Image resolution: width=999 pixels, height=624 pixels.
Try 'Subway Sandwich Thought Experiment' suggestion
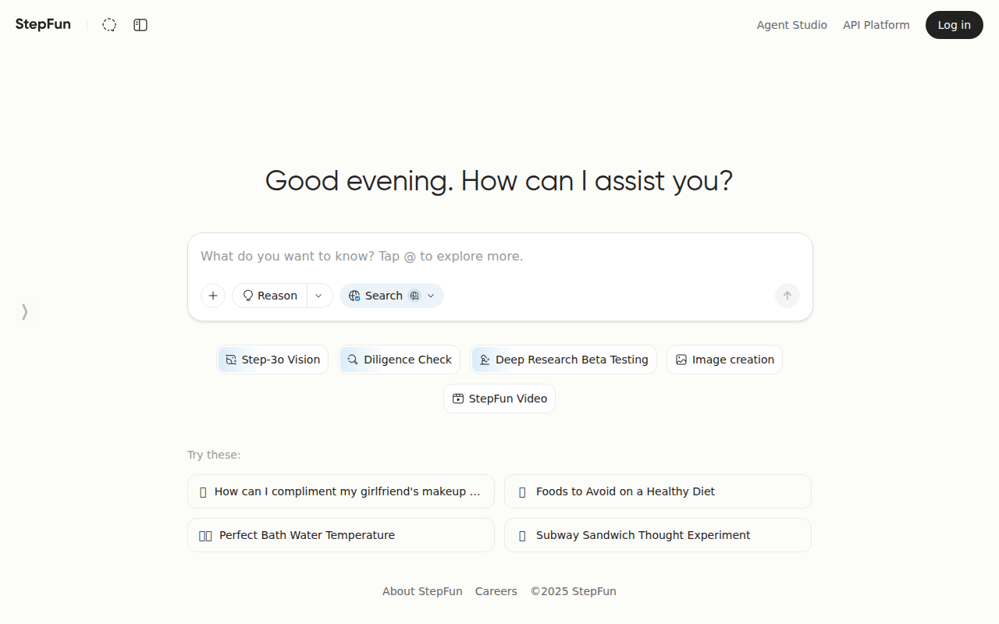(x=658, y=535)
